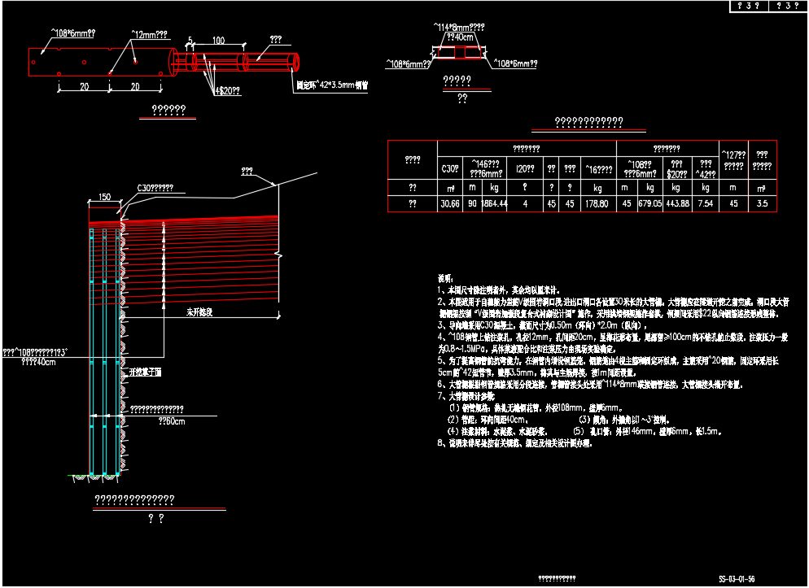Click the '??40cm' text under the coupling label
Image resolution: width=809 pixels, height=588 pixels.
coord(460,37)
